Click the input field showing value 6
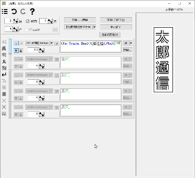This screenshot has width=195, height=178. (x=9, y=29)
